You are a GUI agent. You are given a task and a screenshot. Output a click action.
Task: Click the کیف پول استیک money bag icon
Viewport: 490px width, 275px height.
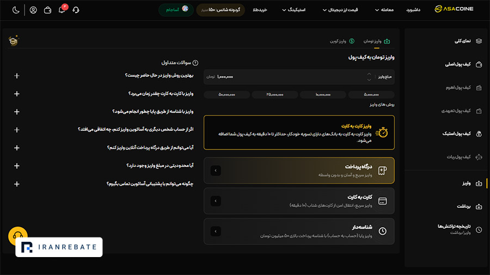pyautogui.click(x=479, y=134)
